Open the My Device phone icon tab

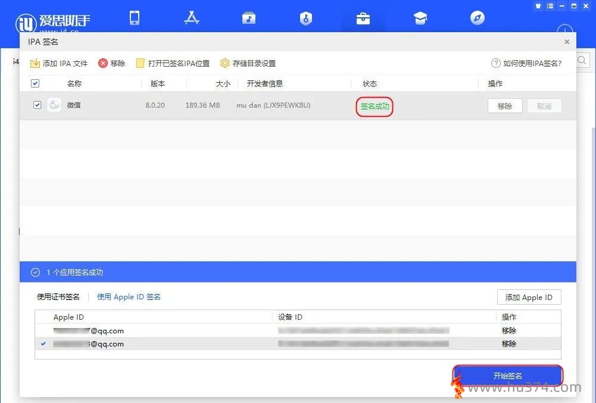tap(135, 18)
